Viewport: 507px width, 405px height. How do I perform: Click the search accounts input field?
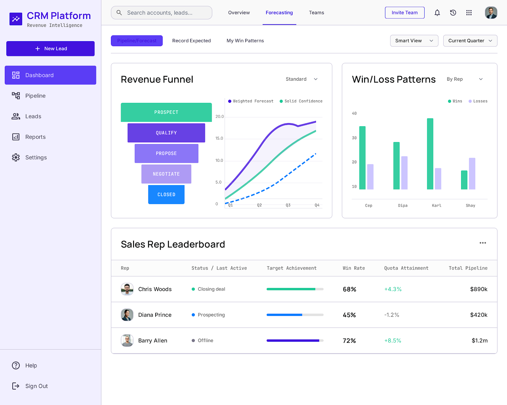point(162,13)
